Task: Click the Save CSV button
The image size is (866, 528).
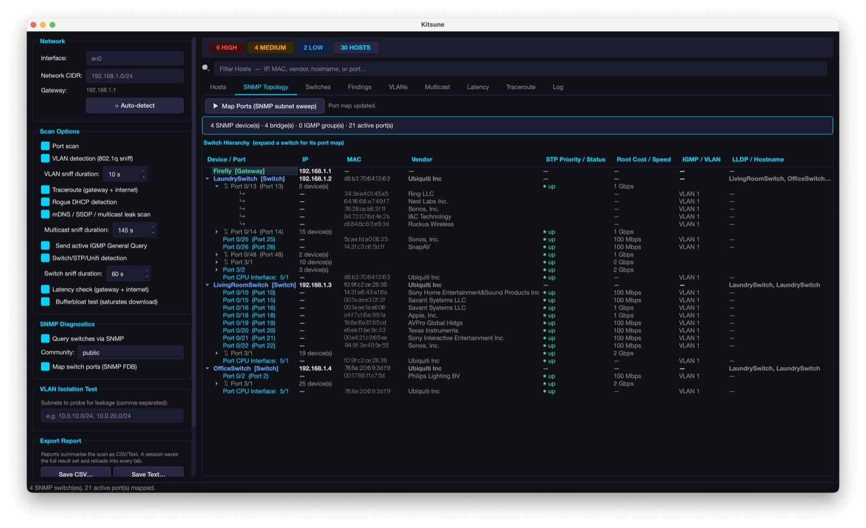Action: 76,473
